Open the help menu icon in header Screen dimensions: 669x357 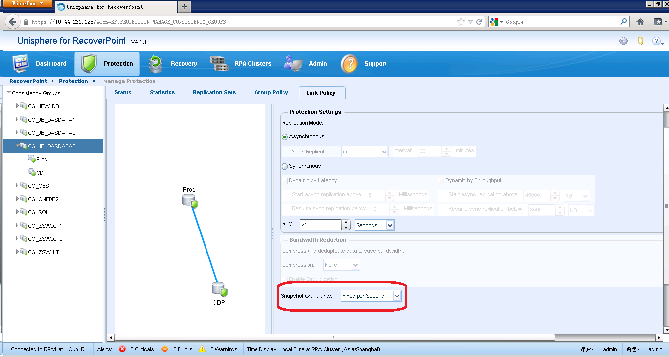tap(657, 41)
